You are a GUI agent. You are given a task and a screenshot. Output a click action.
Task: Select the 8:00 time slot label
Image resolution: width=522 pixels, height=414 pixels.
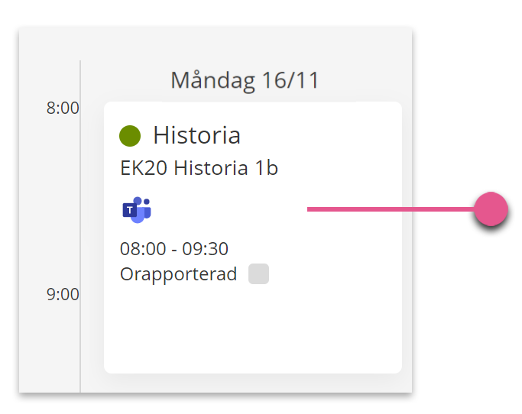(63, 108)
